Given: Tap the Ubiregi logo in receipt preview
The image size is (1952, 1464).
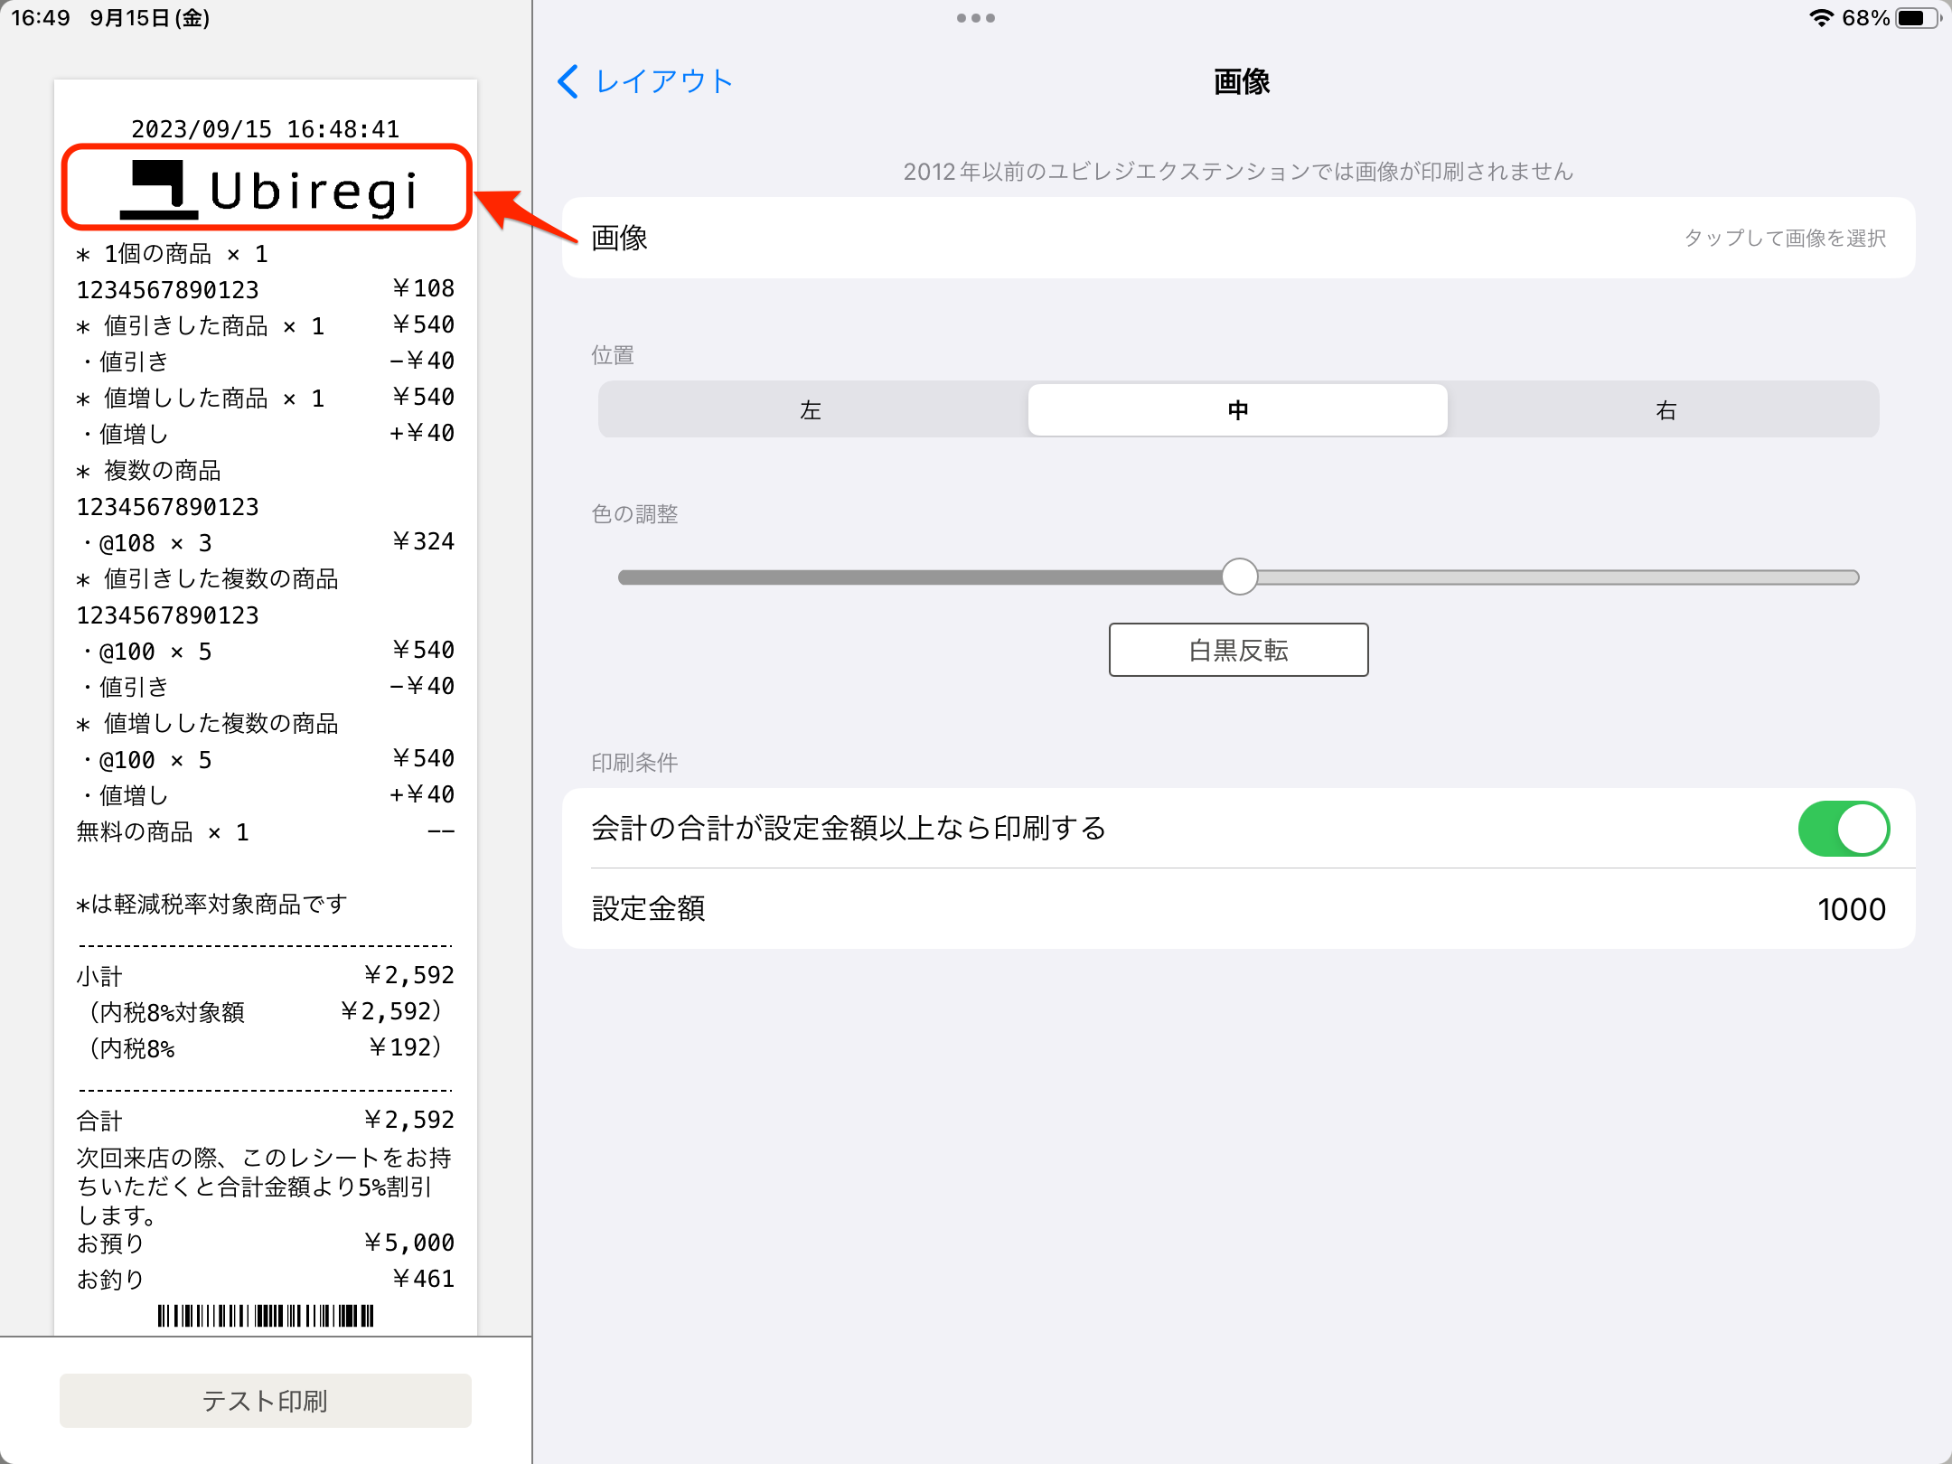Looking at the screenshot, I should point(267,188).
